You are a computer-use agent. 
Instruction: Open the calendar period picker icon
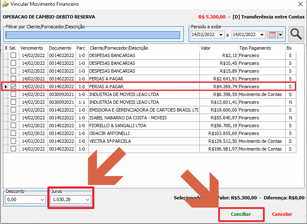coord(272,35)
